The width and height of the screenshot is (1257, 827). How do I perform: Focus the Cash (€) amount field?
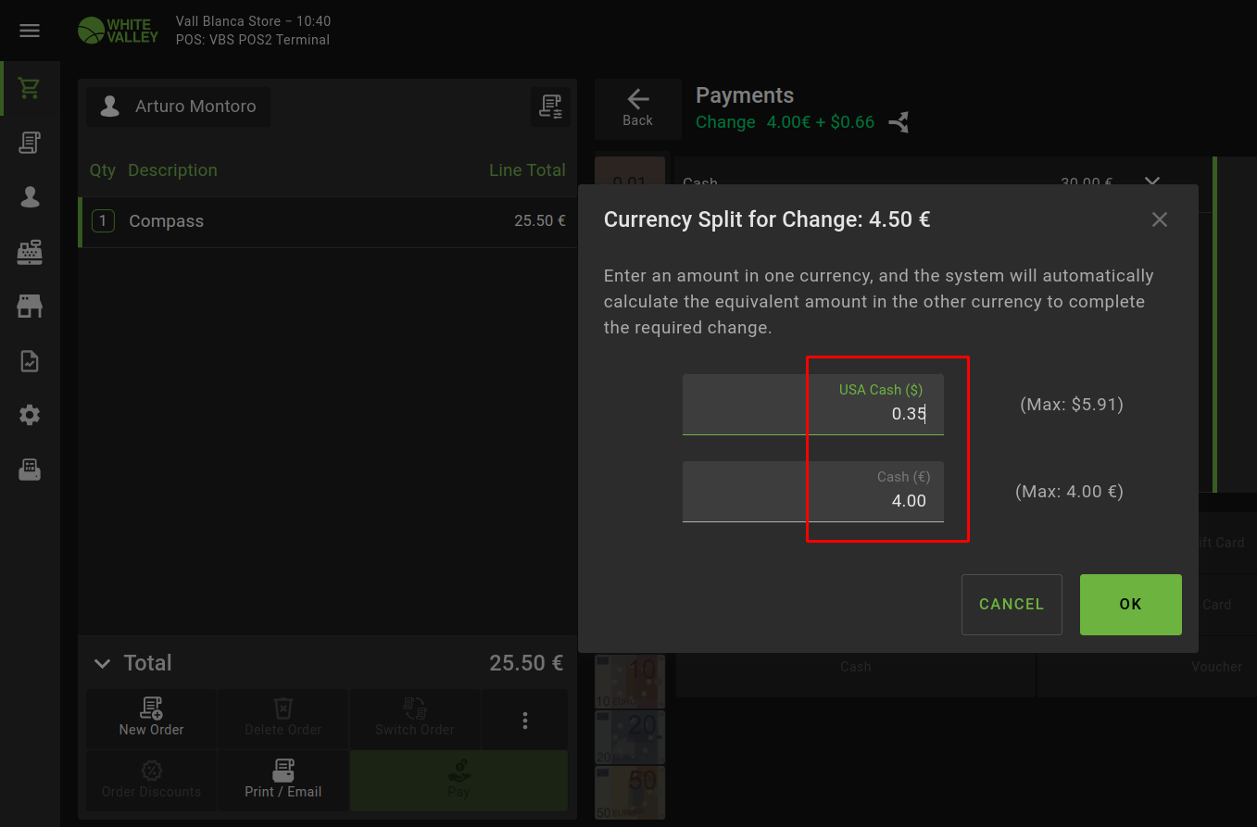(x=813, y=492)
